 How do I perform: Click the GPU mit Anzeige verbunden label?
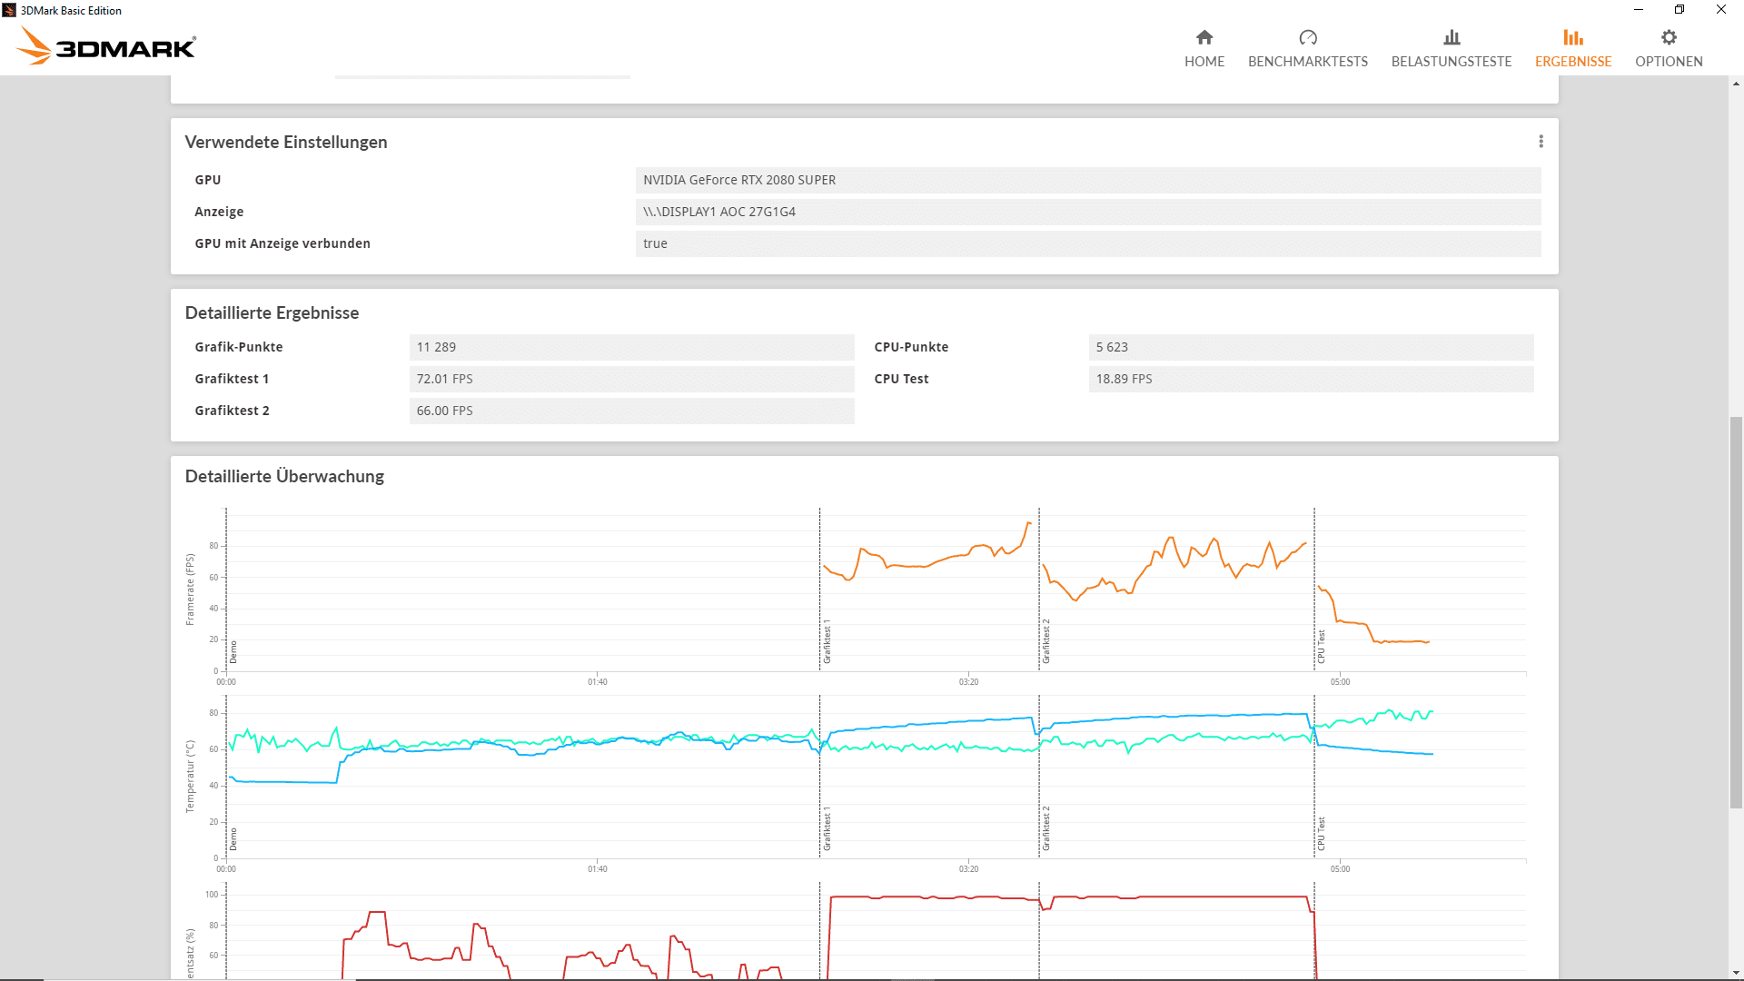pos(282,243)
